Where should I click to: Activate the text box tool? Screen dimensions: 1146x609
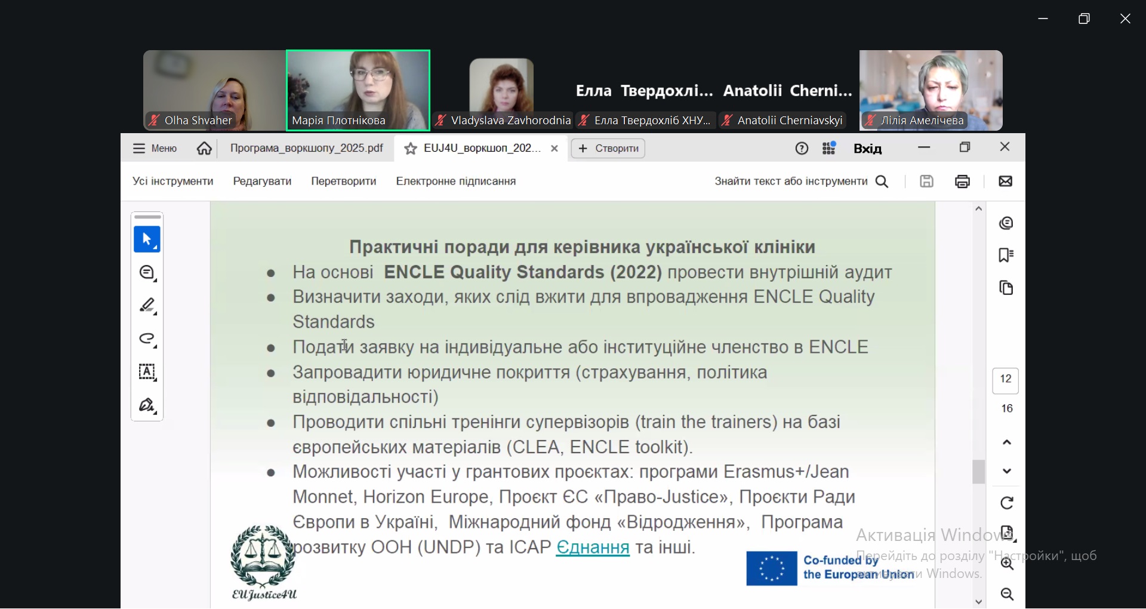click(147, 373)
